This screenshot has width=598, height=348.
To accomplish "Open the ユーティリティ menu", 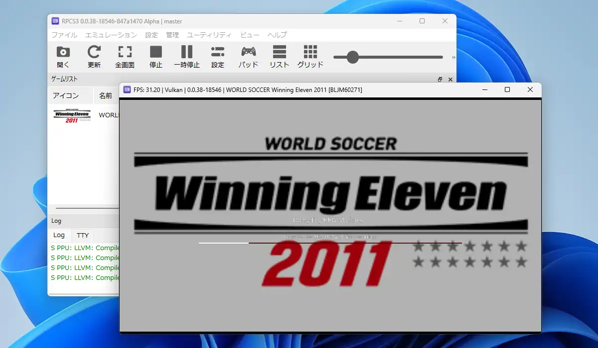I will click(x=209, y=35).
